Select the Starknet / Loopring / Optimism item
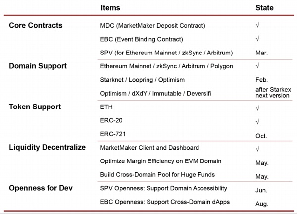 click(x=143, y=80)
